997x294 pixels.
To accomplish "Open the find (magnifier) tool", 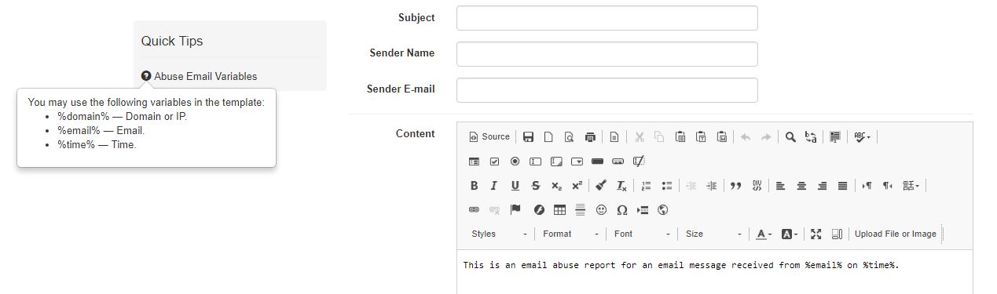I will (x=790, y=137).
